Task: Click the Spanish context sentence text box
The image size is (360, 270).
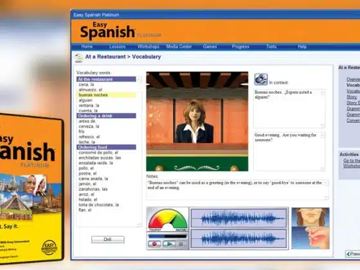Action: tap(289, 109)
